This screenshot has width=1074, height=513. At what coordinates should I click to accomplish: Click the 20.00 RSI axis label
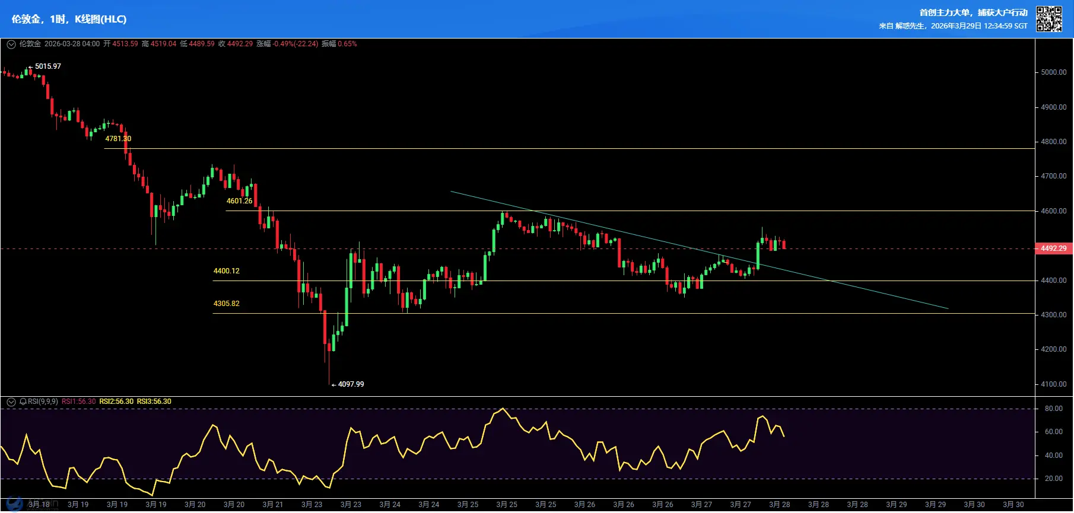[x=1054, y=479]
